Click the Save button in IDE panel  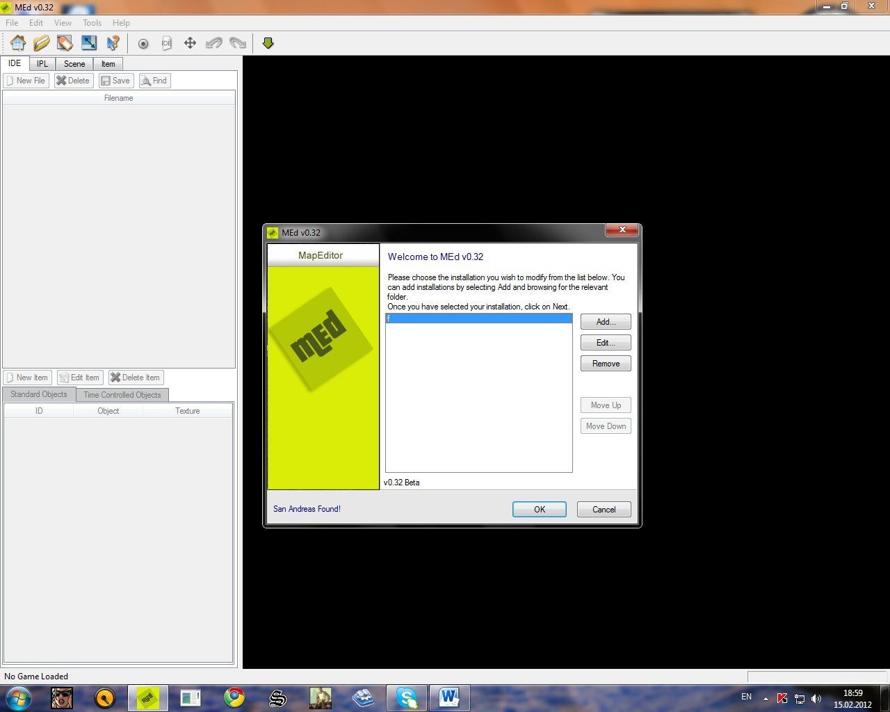click(x=115, y=81)
